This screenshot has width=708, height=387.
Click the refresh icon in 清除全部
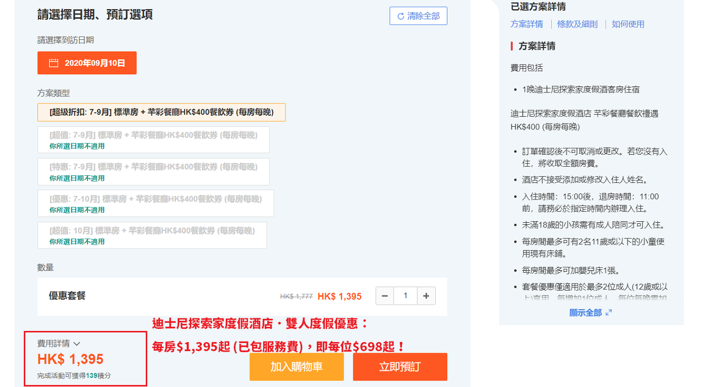pyautogui.click(x=401, y=16)
